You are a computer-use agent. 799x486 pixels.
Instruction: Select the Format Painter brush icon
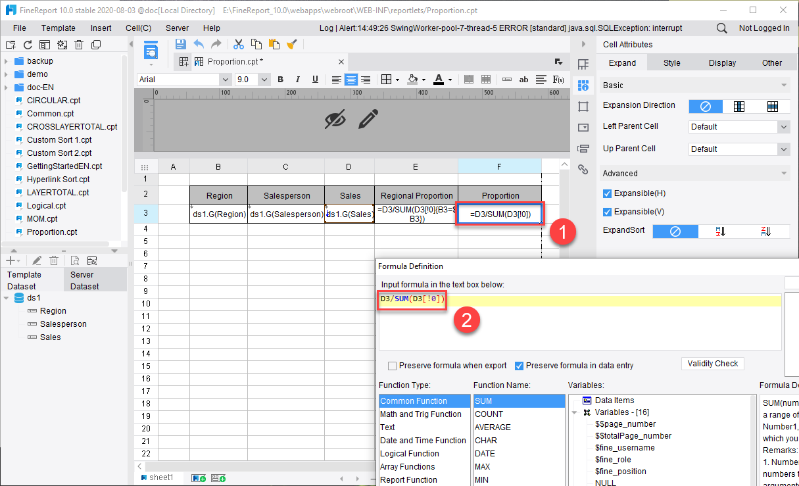[292, 44]
